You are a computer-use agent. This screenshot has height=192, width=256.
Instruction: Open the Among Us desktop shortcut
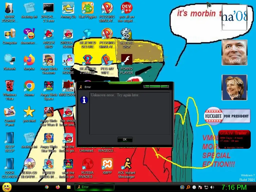[68, 10]
